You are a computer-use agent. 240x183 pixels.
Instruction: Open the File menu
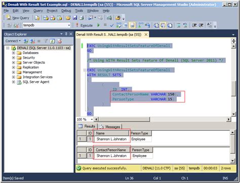point(6,11)
